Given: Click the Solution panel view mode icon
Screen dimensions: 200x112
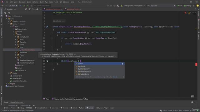Looking at the screenshot, I should click(5, 13).
